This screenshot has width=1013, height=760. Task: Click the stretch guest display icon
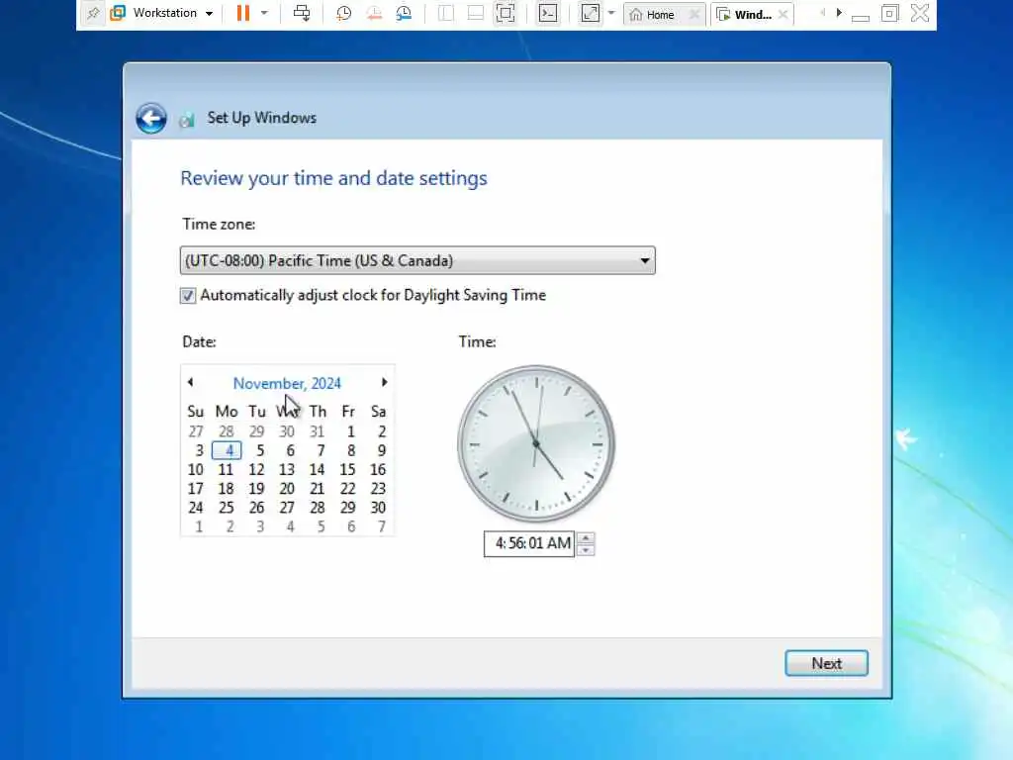[591, 13]
